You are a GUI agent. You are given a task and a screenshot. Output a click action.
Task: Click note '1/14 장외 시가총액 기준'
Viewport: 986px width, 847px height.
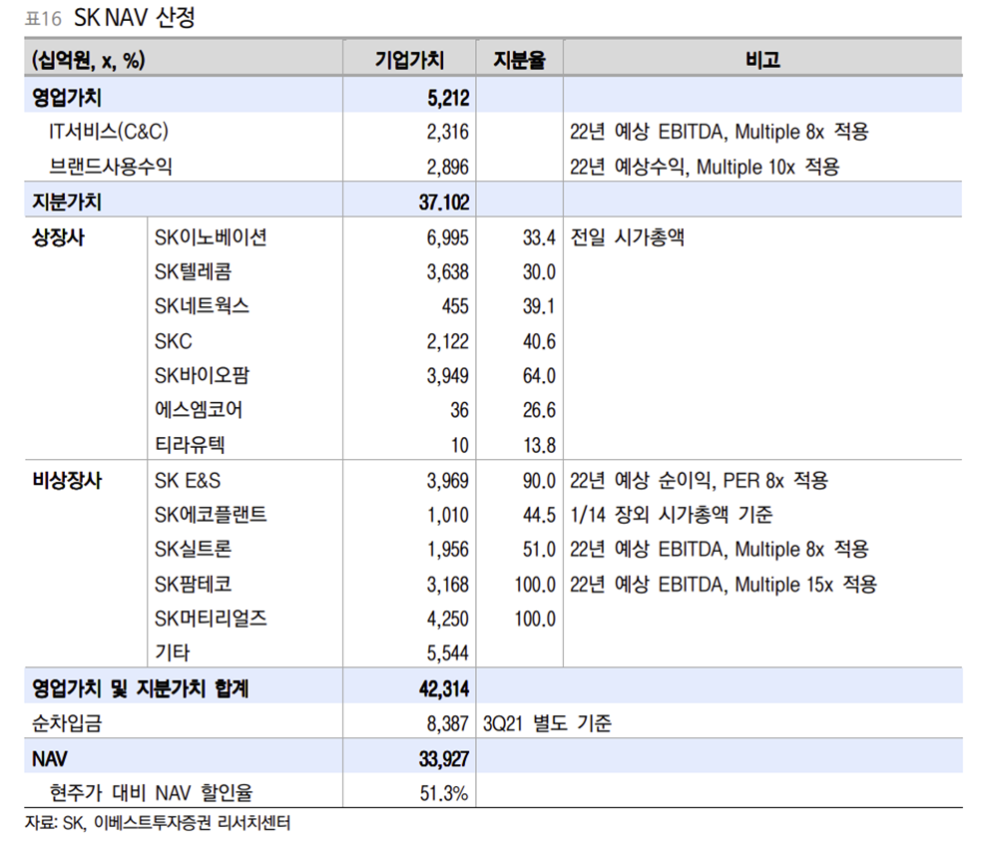pyautogui.click(x=672, y=515)
